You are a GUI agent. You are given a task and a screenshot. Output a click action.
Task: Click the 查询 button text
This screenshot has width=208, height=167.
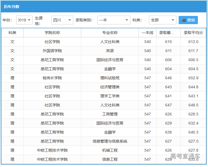point(191,20)
